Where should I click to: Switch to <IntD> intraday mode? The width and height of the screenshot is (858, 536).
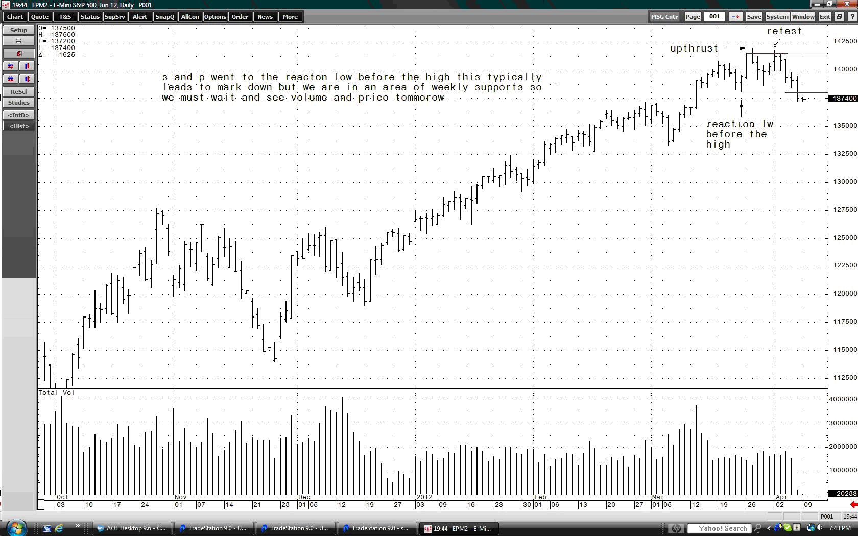point(18,115)
